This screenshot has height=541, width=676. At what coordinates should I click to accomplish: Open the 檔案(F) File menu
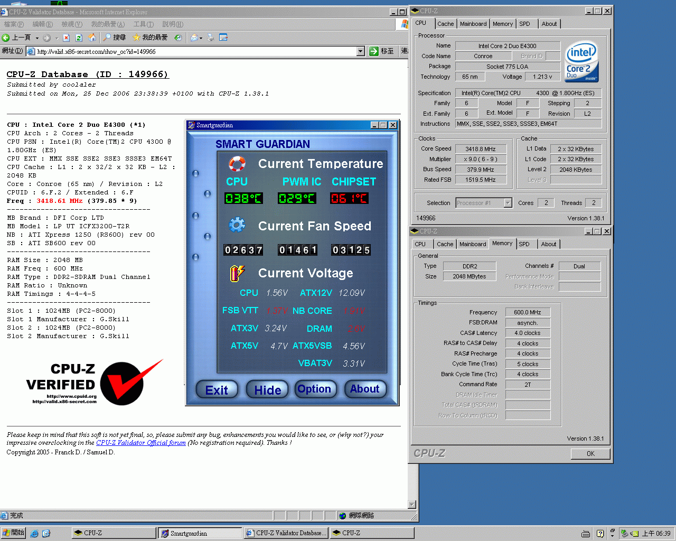click(x=13, y=24)
